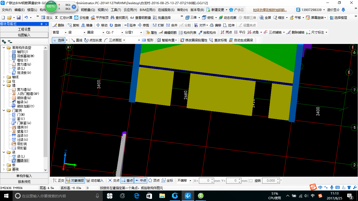Click the rotation angle input field
This screenshot has width=358, height=201.
pos(271,181)
